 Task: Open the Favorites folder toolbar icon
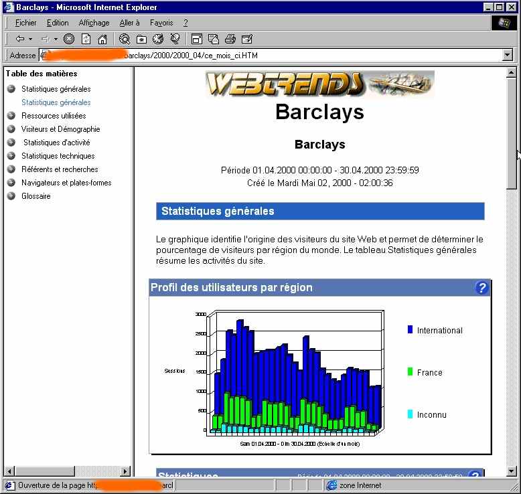pos(141,39)
